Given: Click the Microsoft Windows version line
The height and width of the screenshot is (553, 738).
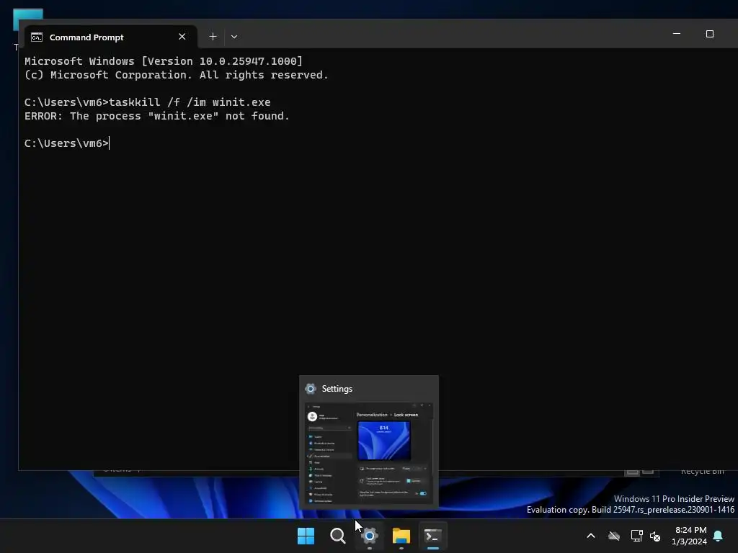Looking at the screenshot, I should (x=164, y=61).
